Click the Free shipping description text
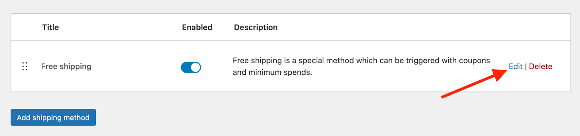 pyautogui.click(x=361, y=67)
